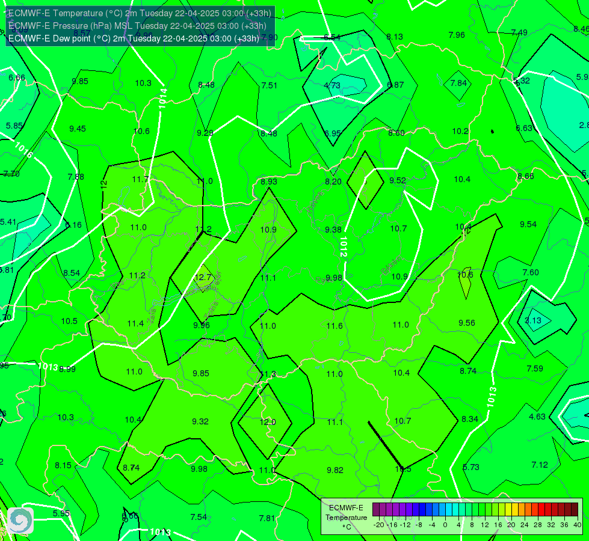The width and height of the screenshot is (589, 541).
Task: Click the 11.6 temperature value
Action: click(335, 325)
